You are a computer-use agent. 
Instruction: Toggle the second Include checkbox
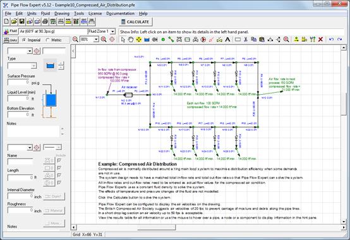(59, 168)
